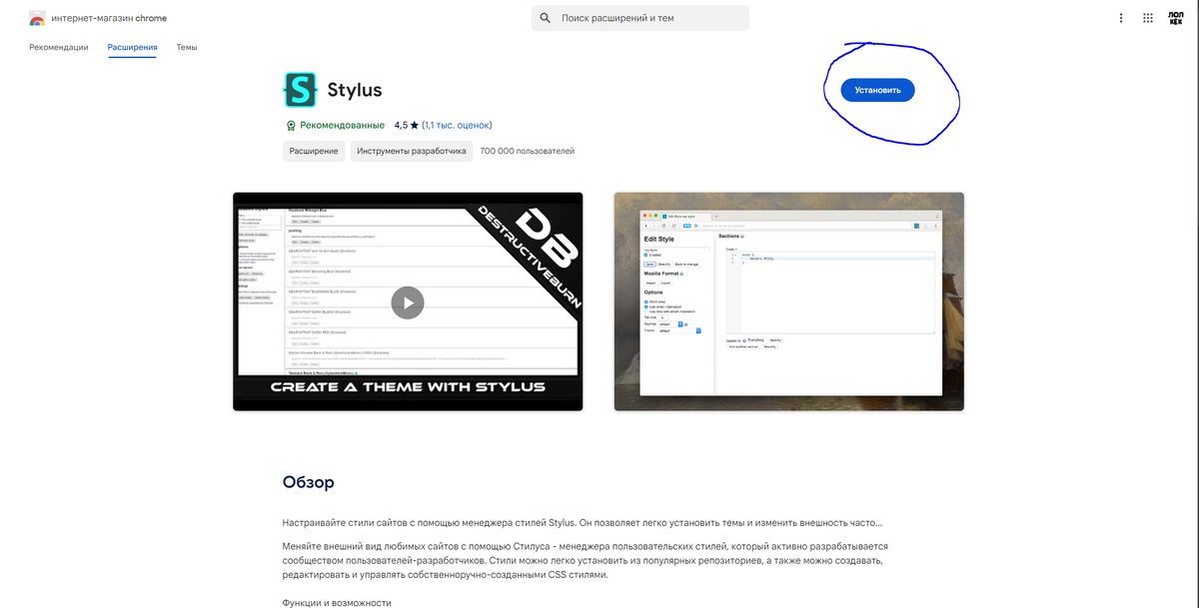Click the Расширение category chip
The height and width of the screenshot is (608, 1199).
tap(314, 151)
